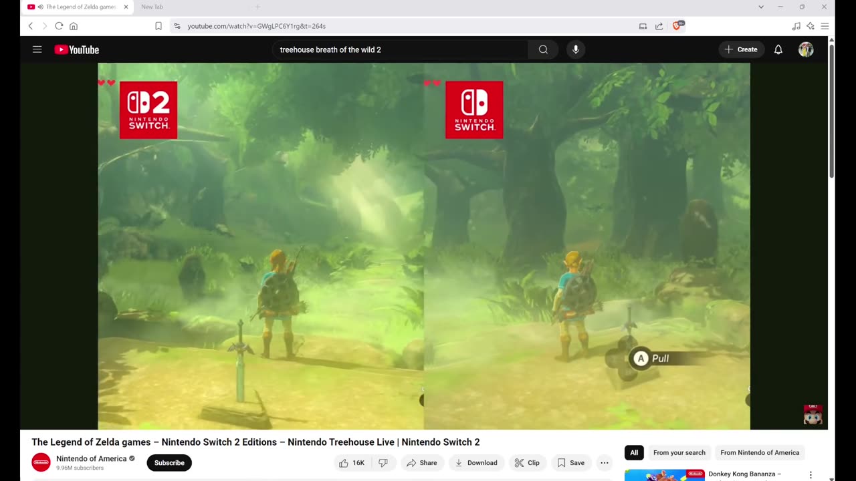Click 9.96M subscribers text

[x=80, y=468]
